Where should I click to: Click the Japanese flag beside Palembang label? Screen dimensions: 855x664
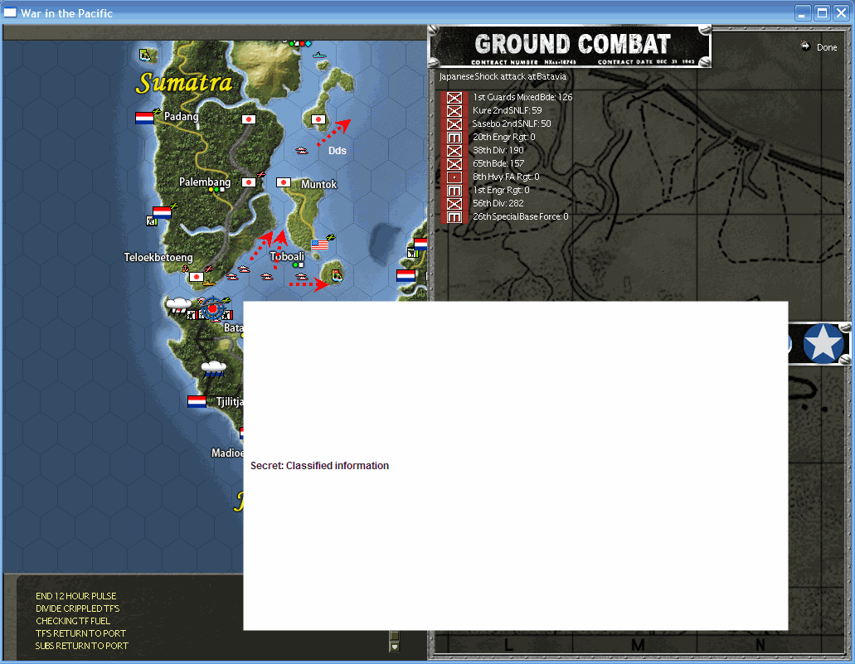pyautogui.click(x=249, y=182)
